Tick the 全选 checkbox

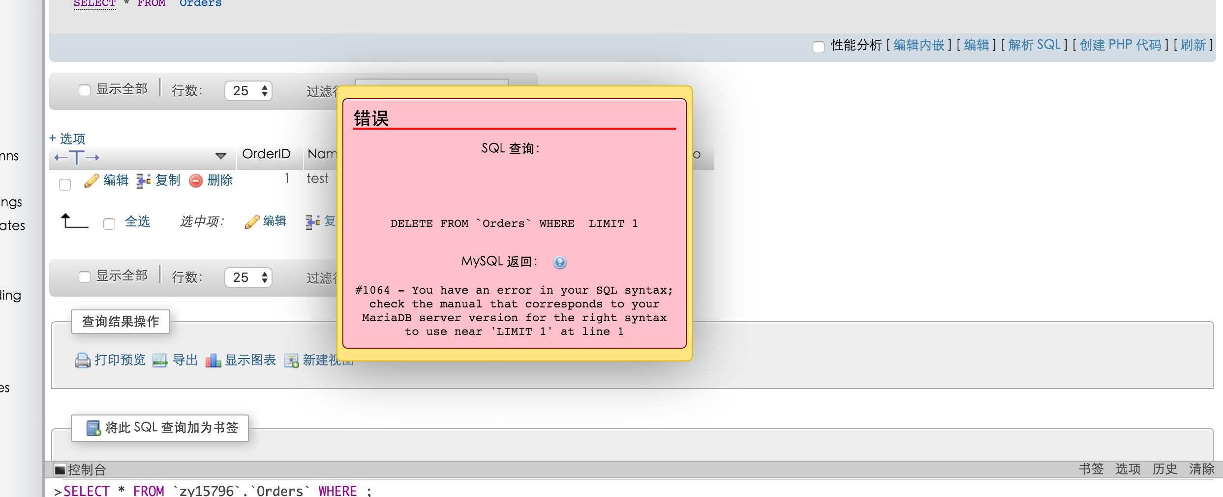click(x=109, y=224)
